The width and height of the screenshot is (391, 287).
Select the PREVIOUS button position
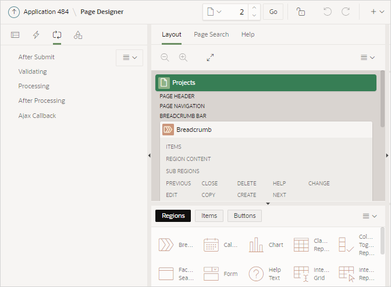tap(178, 184)
